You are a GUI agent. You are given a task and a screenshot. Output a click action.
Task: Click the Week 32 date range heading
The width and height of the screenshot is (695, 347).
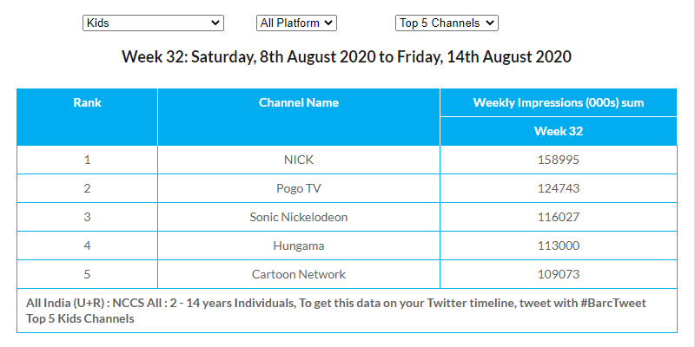coord(347,57)
